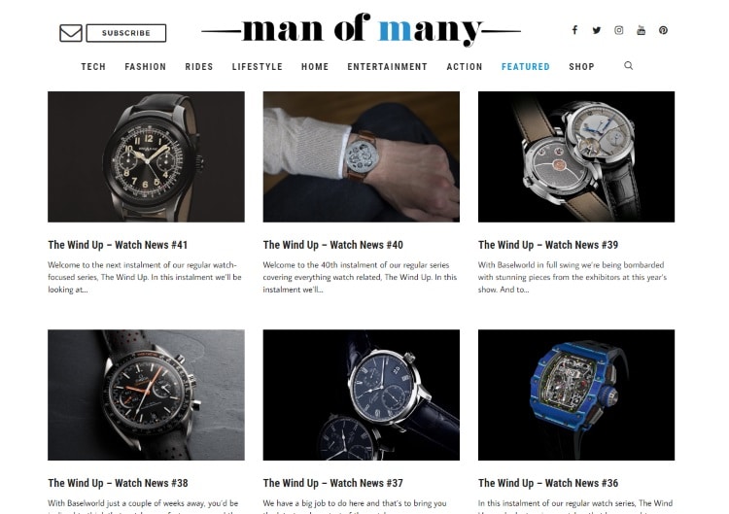Open article Watch News #37 title
The width and height of the screenshot is (729, 514).
pyautogui.click(x=332, y=483)
